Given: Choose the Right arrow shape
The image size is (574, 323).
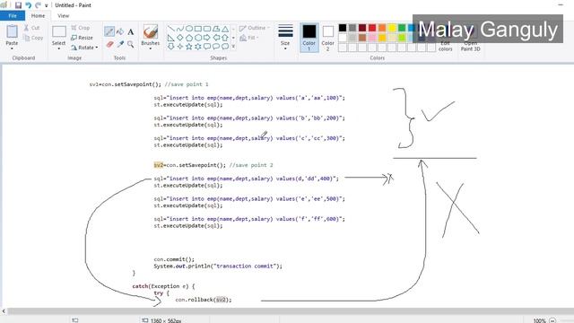Looking at the screenshot, I should (x=207, y=38).
